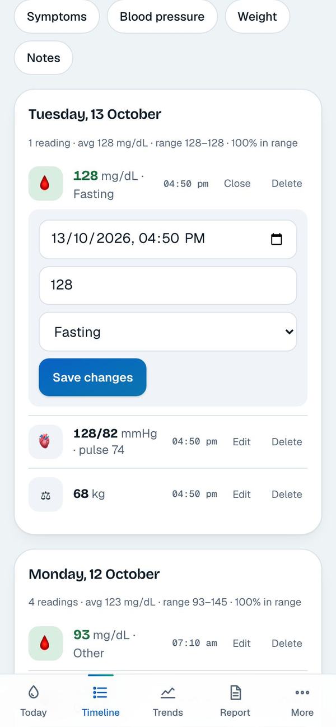Edit the 93 mg/dL Monday reading
Image resolution: width=336 pixels, height=727 pixels.
241,644
